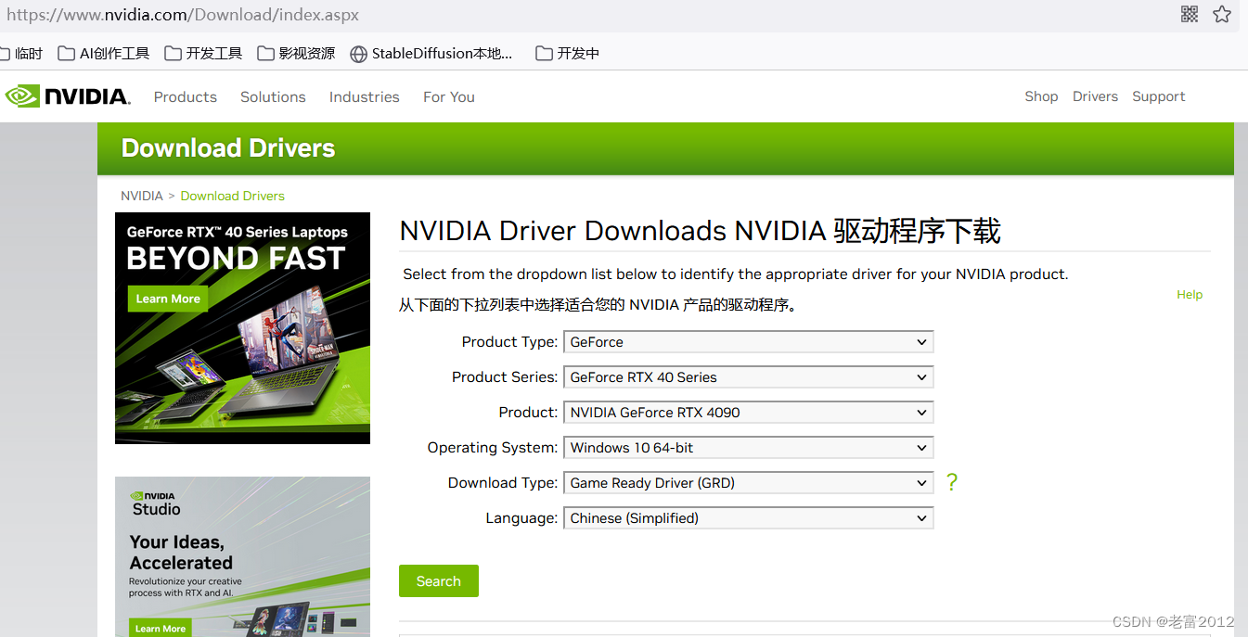Open the Products menu

(x=186, y=96)
